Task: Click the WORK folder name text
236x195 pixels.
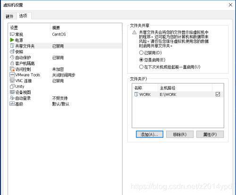Action: pos(145,94)
